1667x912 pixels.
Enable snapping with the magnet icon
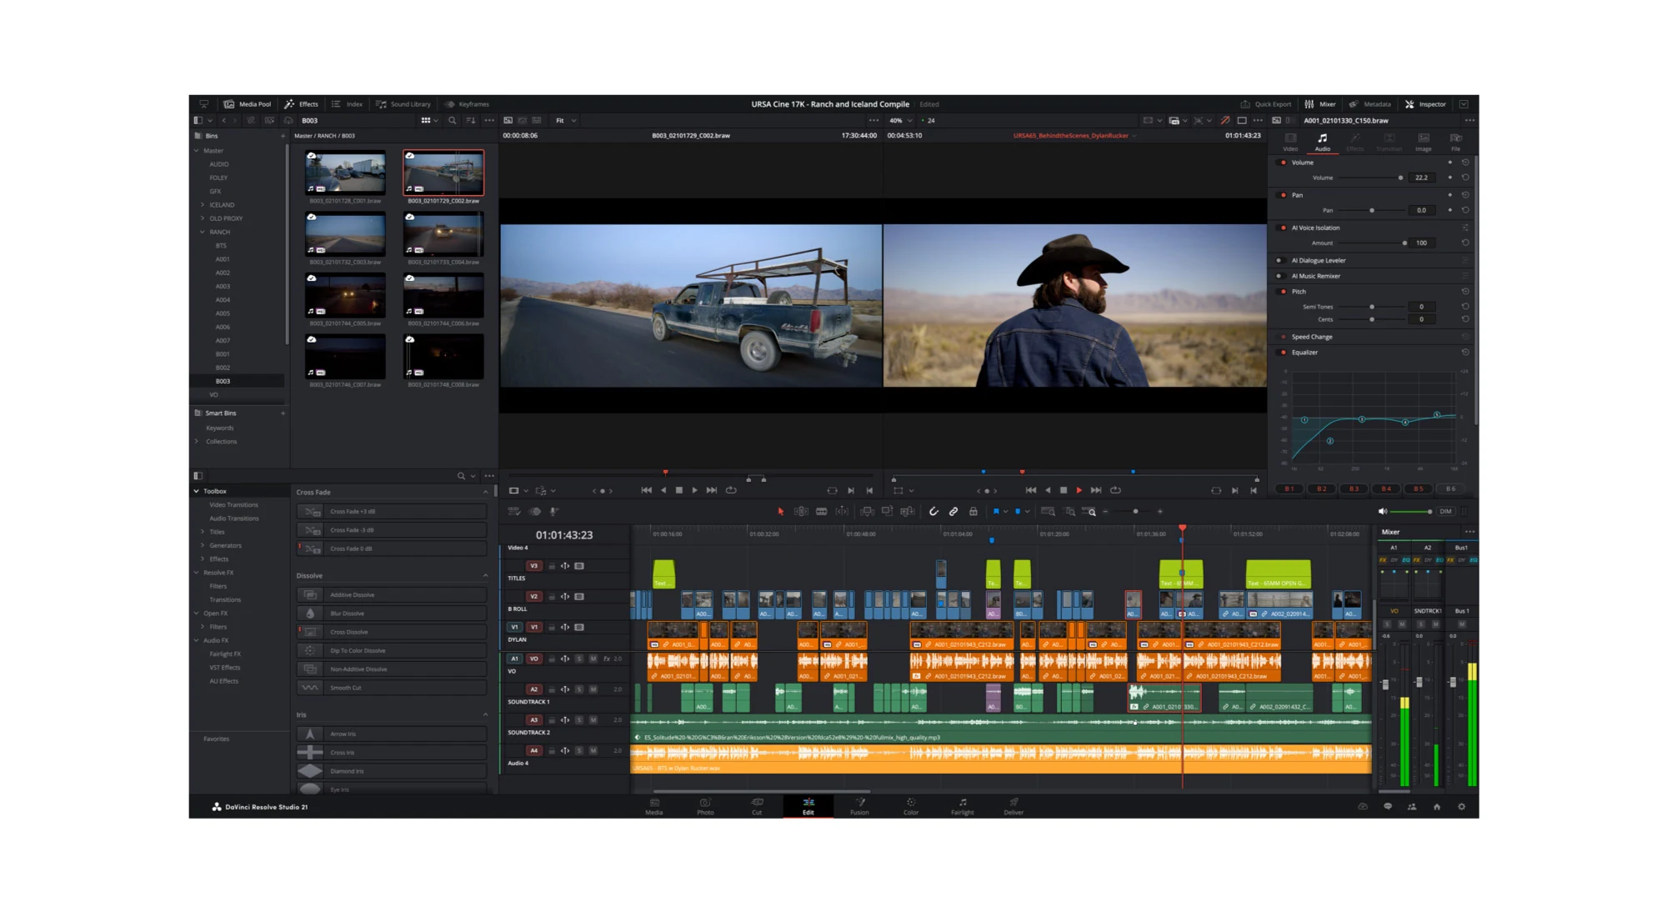click(x=934, y=511)
